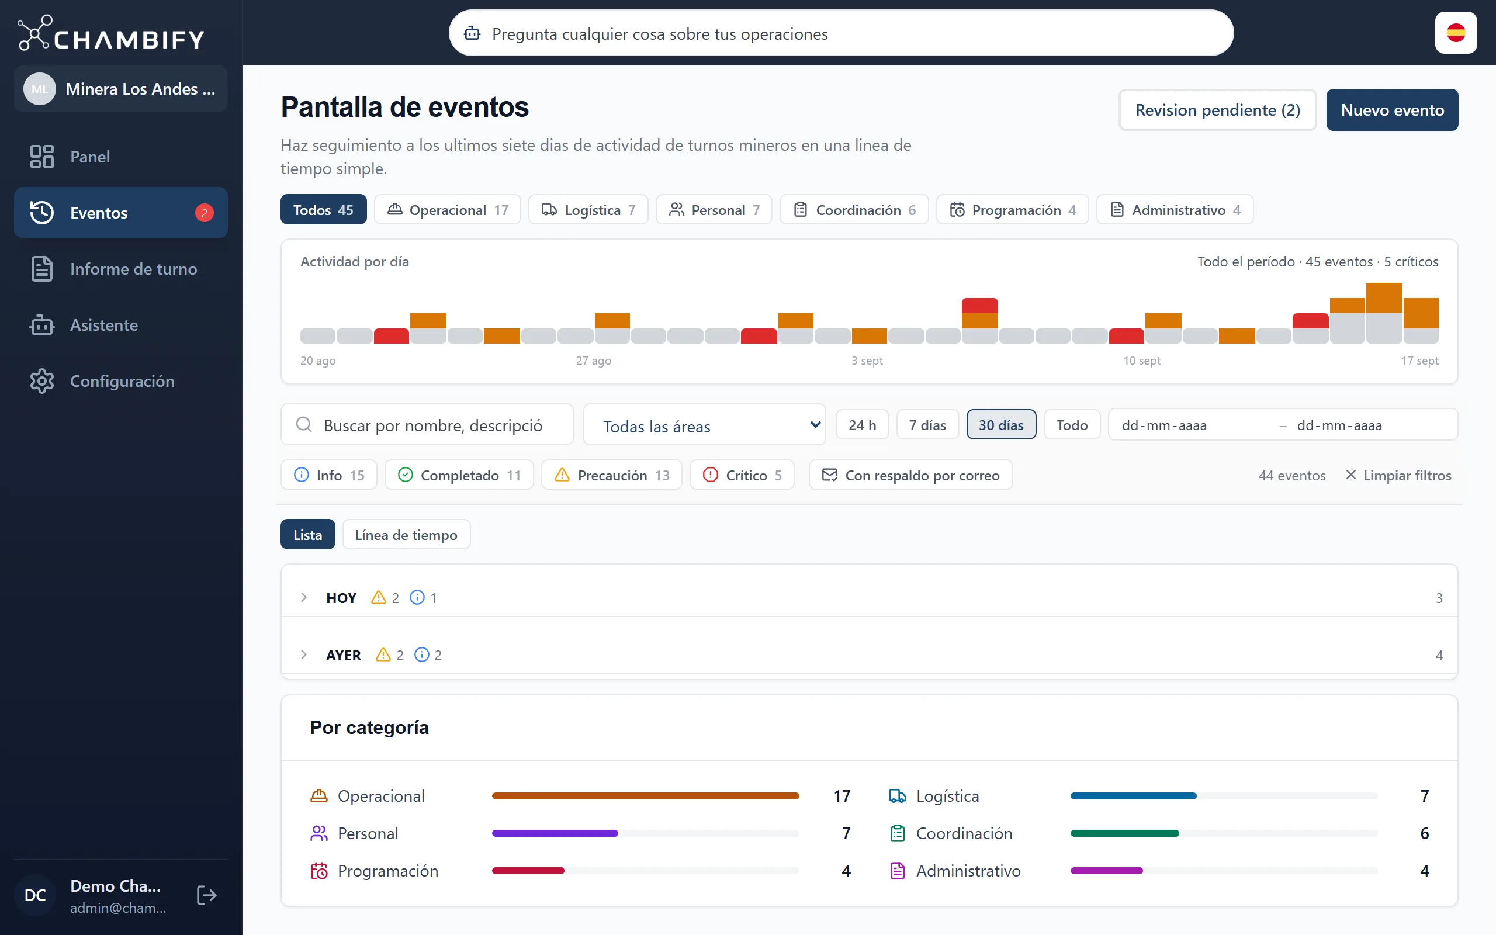Click the magnifier icon in search field
Viewport: 1496px width, 935px height.
click(x=303, y=425)
